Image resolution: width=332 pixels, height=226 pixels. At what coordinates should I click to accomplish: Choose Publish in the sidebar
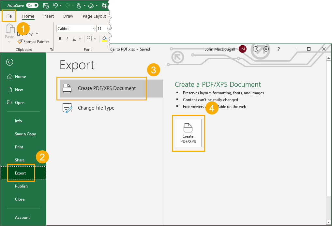click(x=22, y=186)
